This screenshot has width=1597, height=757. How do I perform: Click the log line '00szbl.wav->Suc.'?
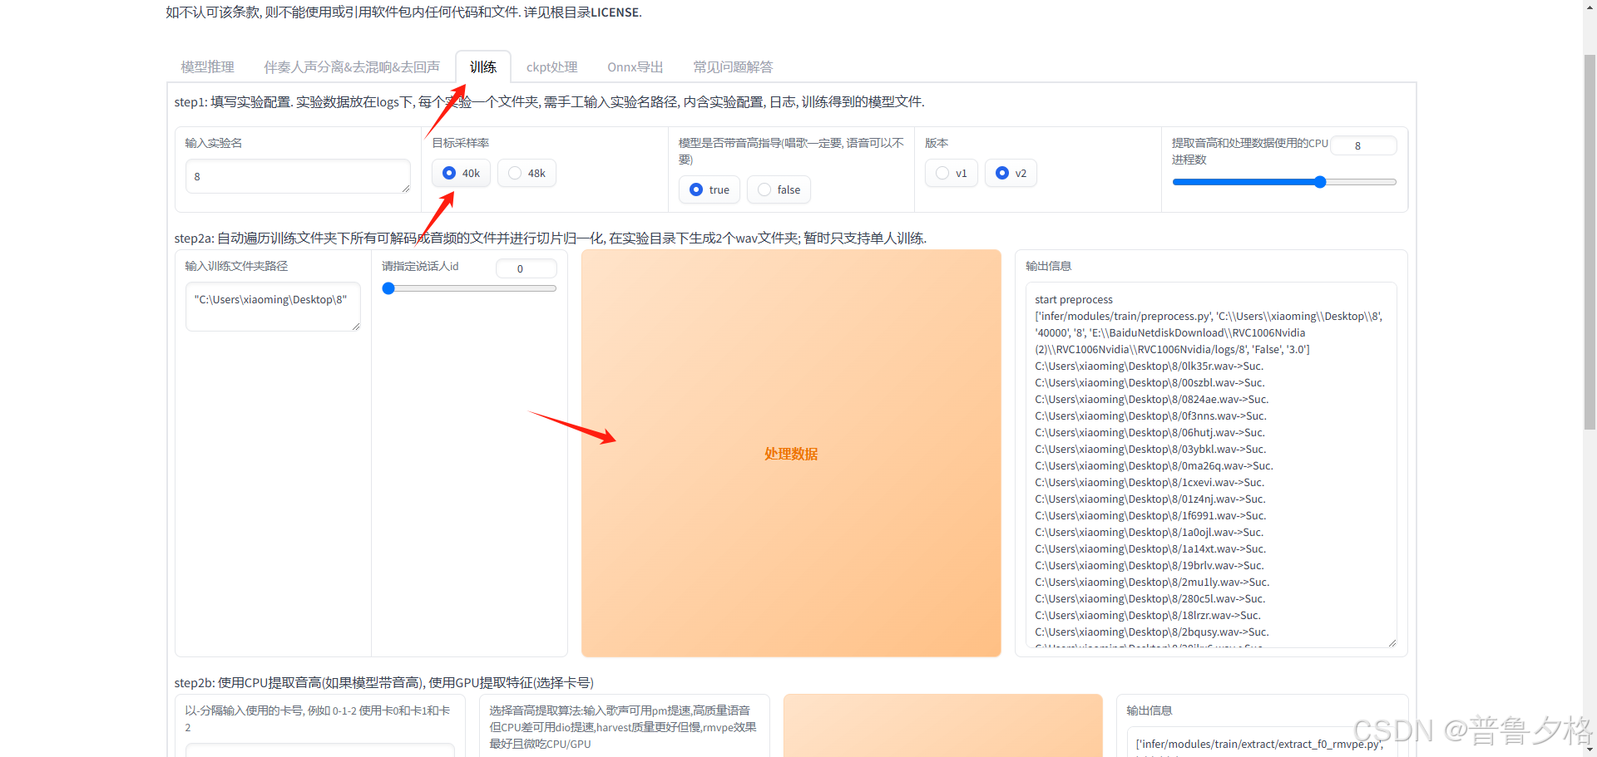[1150, 382]
